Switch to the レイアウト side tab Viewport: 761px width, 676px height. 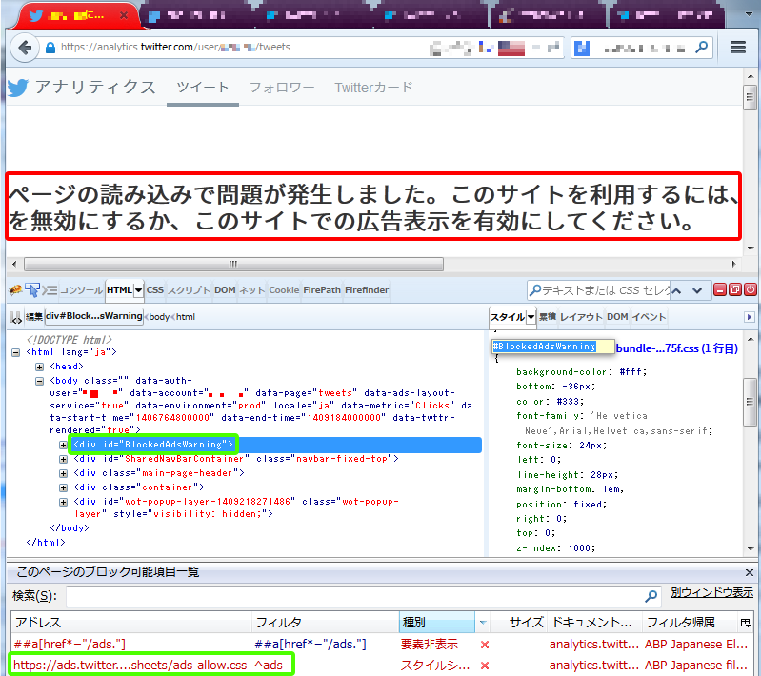pos(581,317)
